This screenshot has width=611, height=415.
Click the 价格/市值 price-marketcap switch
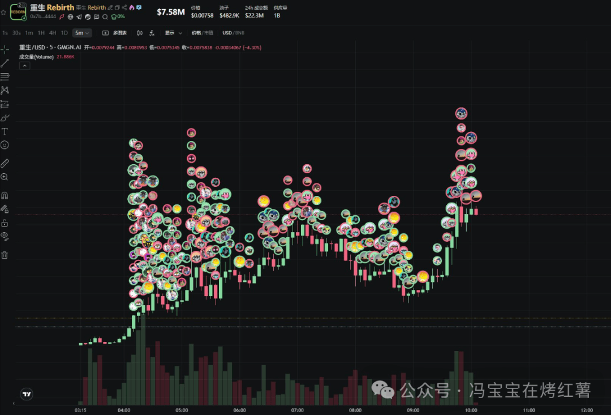point(203,33)
